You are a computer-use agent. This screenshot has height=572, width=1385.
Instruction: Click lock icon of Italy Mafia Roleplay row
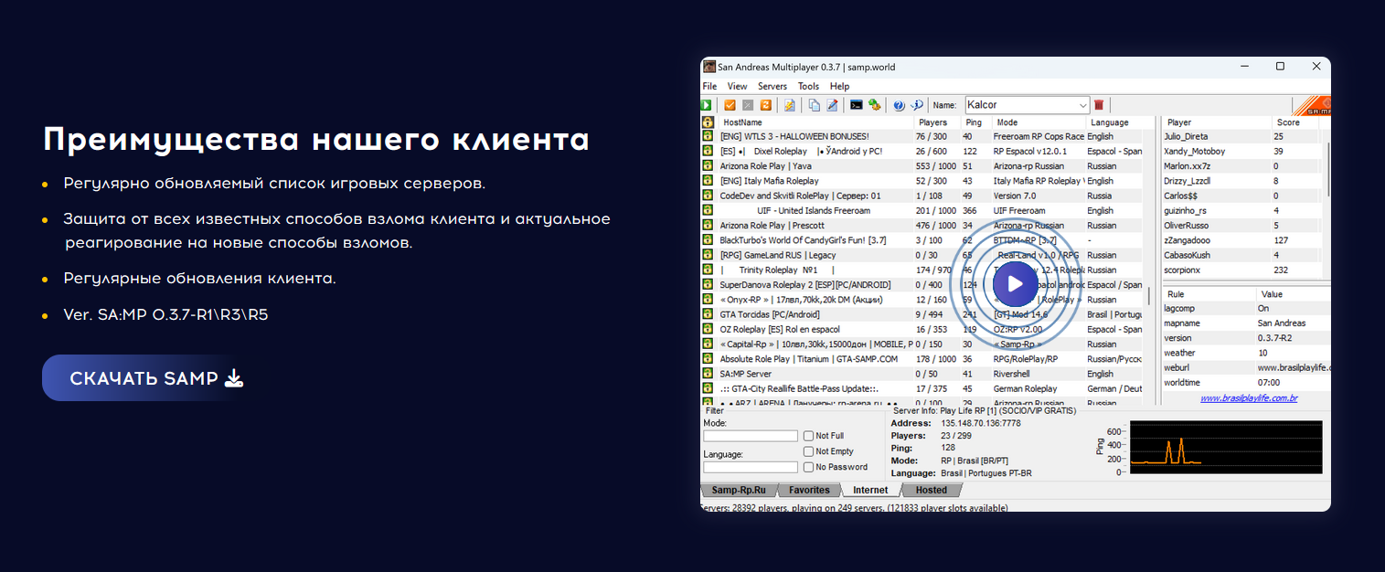(707, 181)
